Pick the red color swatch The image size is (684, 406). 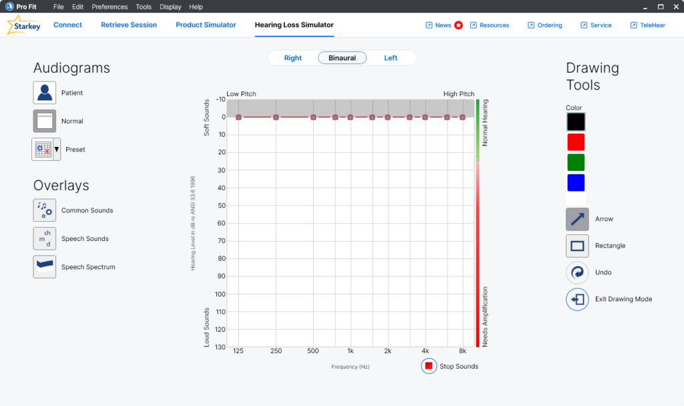[x=576, y=142]
